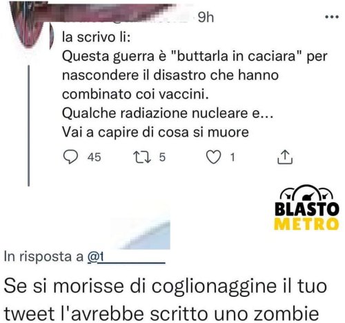The height and width of the screenshot is (323, 345).
Task: Click the retweet count 5
Action: pyautogui.click(x=162, y=157)
